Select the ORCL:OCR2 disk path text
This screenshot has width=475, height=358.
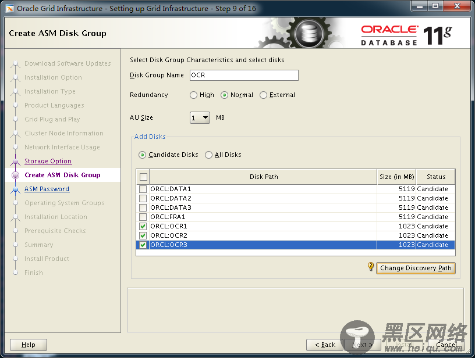coord(169,235)
